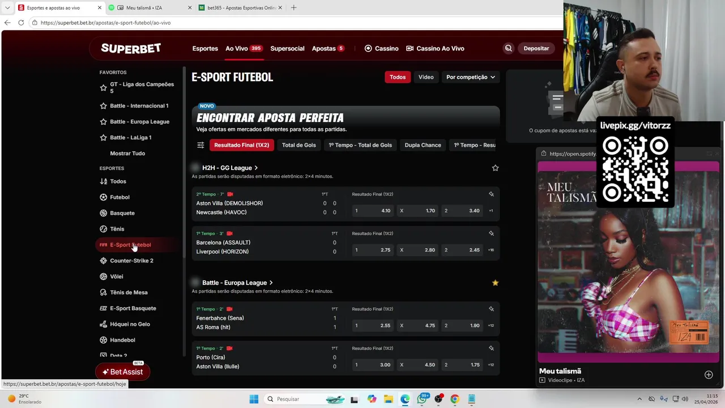
Task: Unfavorite the Battle - Europa League competition star
Action: 495,283
